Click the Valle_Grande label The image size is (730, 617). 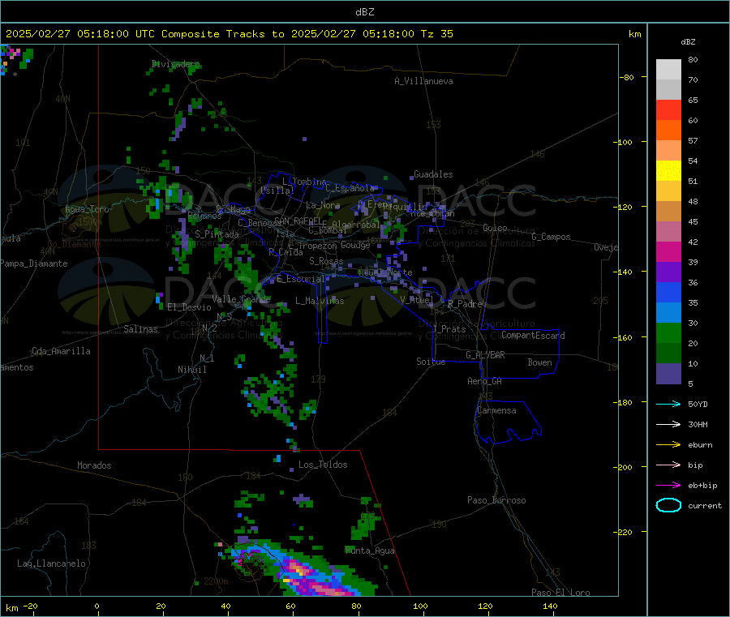pos(241,298)
